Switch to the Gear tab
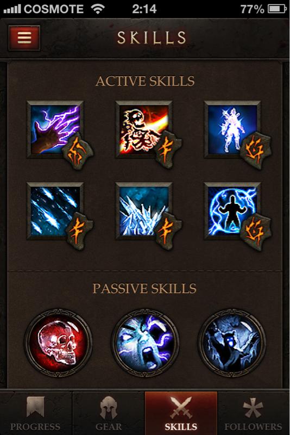 pos(108,413)
